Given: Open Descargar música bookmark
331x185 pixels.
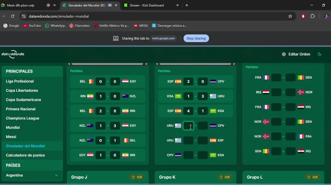Looking at the screenshot, I should 169,26.
